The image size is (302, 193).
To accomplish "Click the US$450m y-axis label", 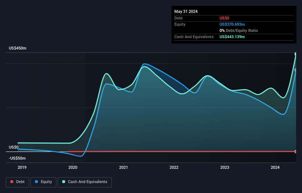I will [18, 48].
